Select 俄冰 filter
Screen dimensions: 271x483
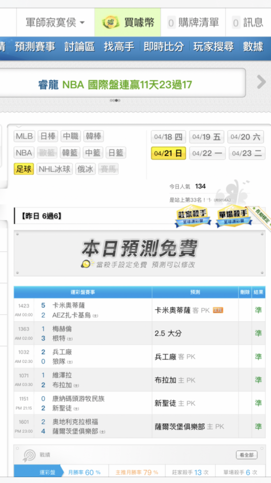85,169
